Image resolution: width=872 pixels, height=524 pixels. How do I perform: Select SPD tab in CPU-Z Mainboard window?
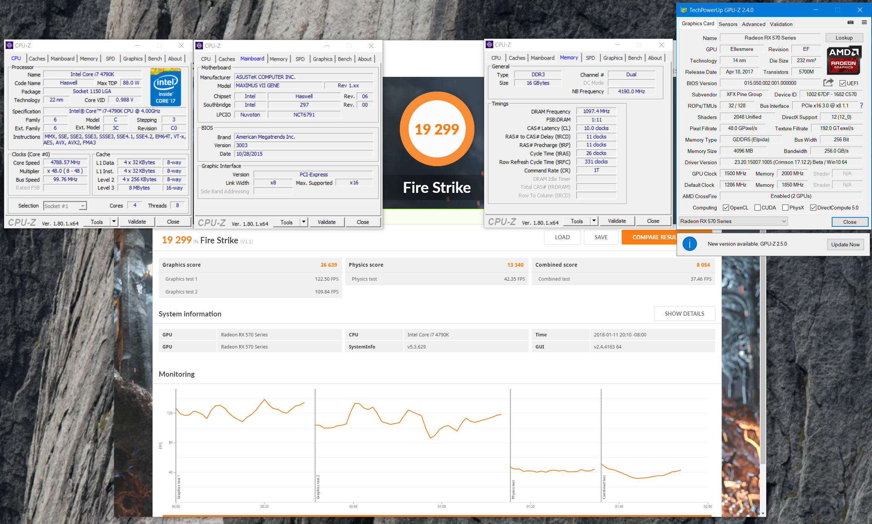[x=300, y=59]
